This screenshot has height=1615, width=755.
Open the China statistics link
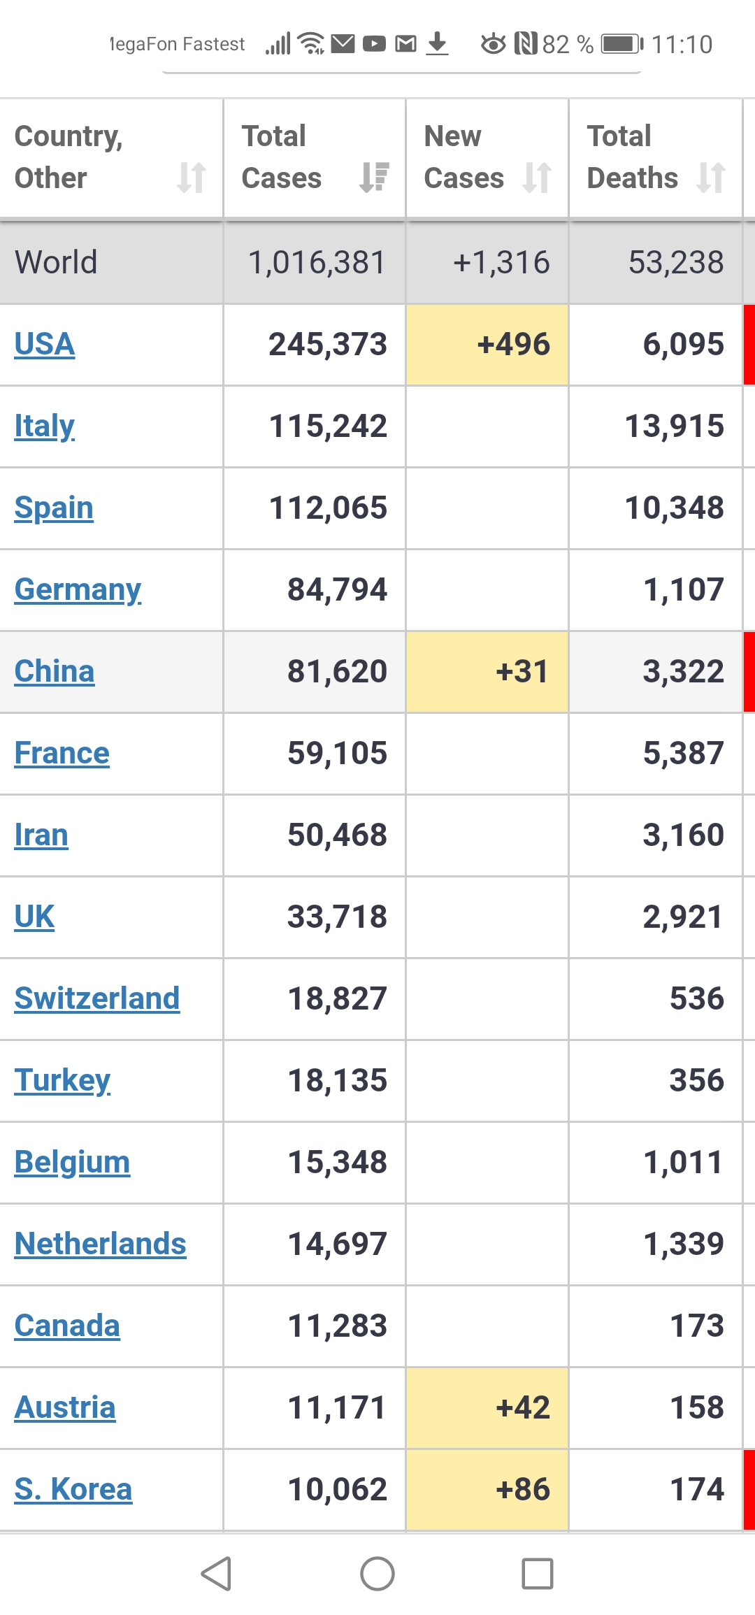[x=55, y=671]
